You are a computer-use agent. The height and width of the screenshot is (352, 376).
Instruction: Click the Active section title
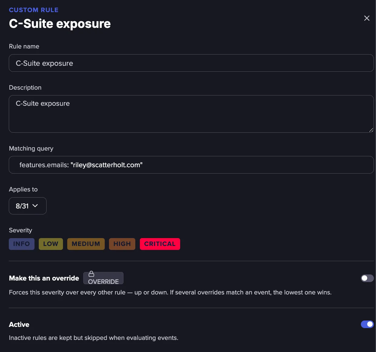click(x=19, y=324)
